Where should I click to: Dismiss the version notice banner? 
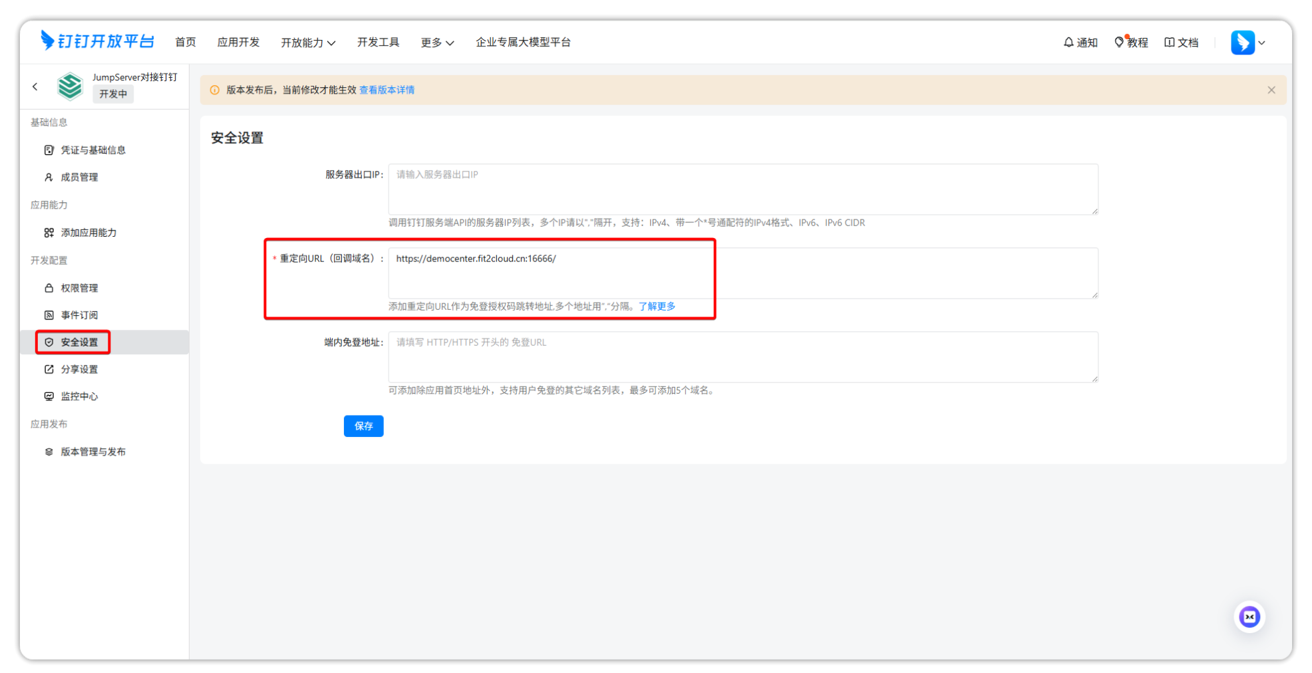1271,90
